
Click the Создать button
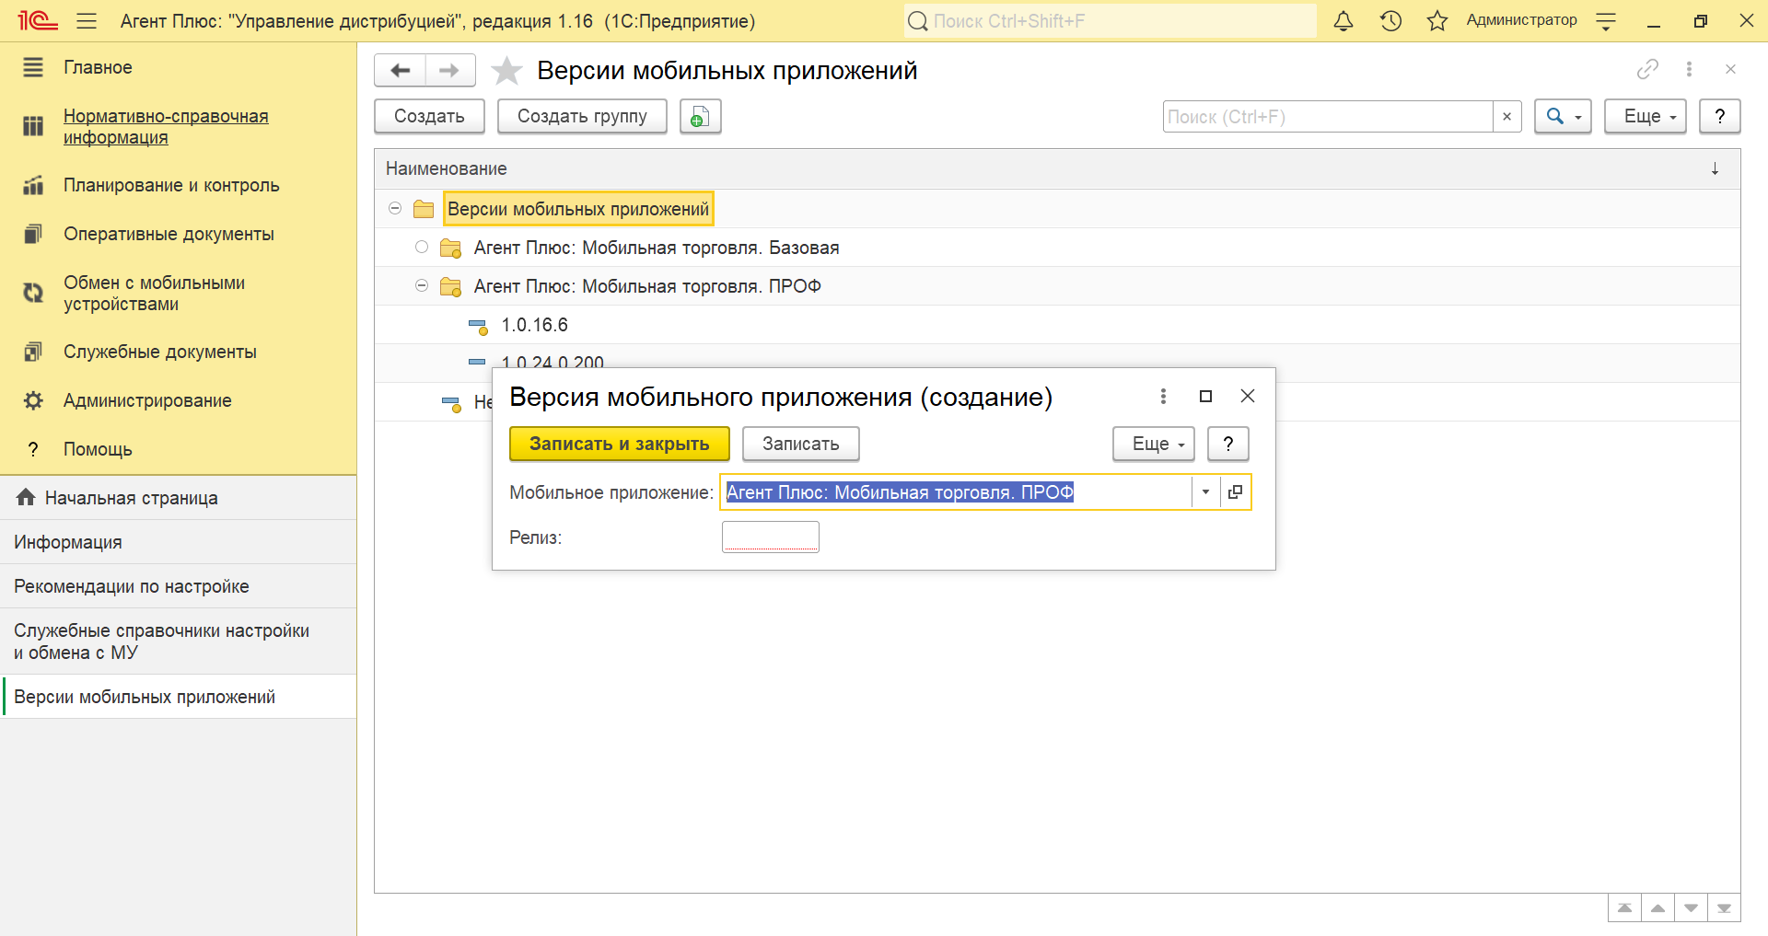429,117
